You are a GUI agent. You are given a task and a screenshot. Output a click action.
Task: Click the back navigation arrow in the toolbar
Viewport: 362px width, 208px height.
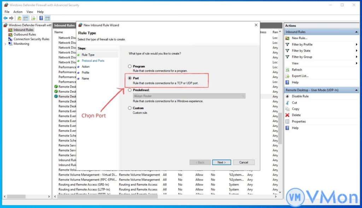[5, 18]
